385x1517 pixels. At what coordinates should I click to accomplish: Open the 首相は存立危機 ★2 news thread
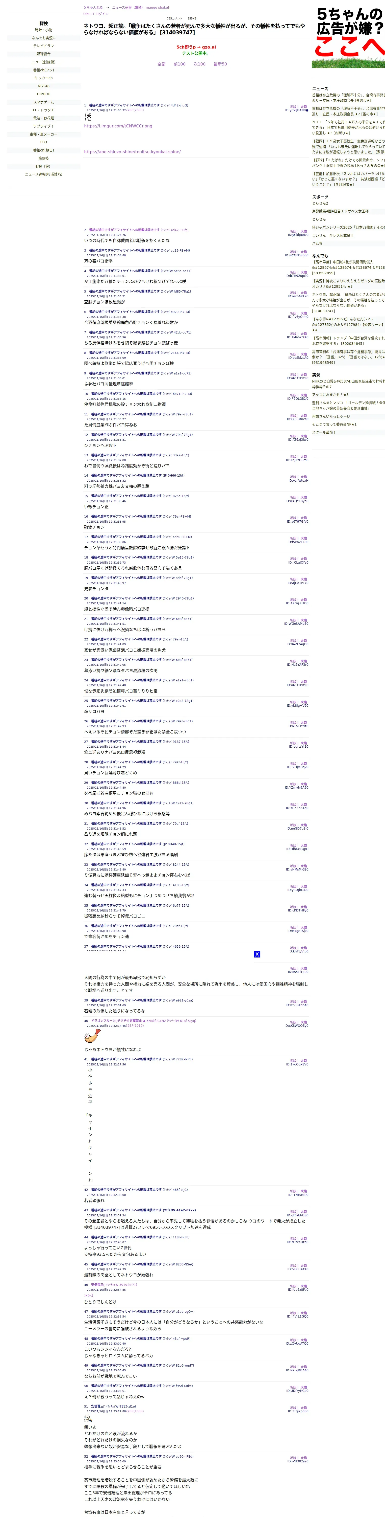coord(349,111)
